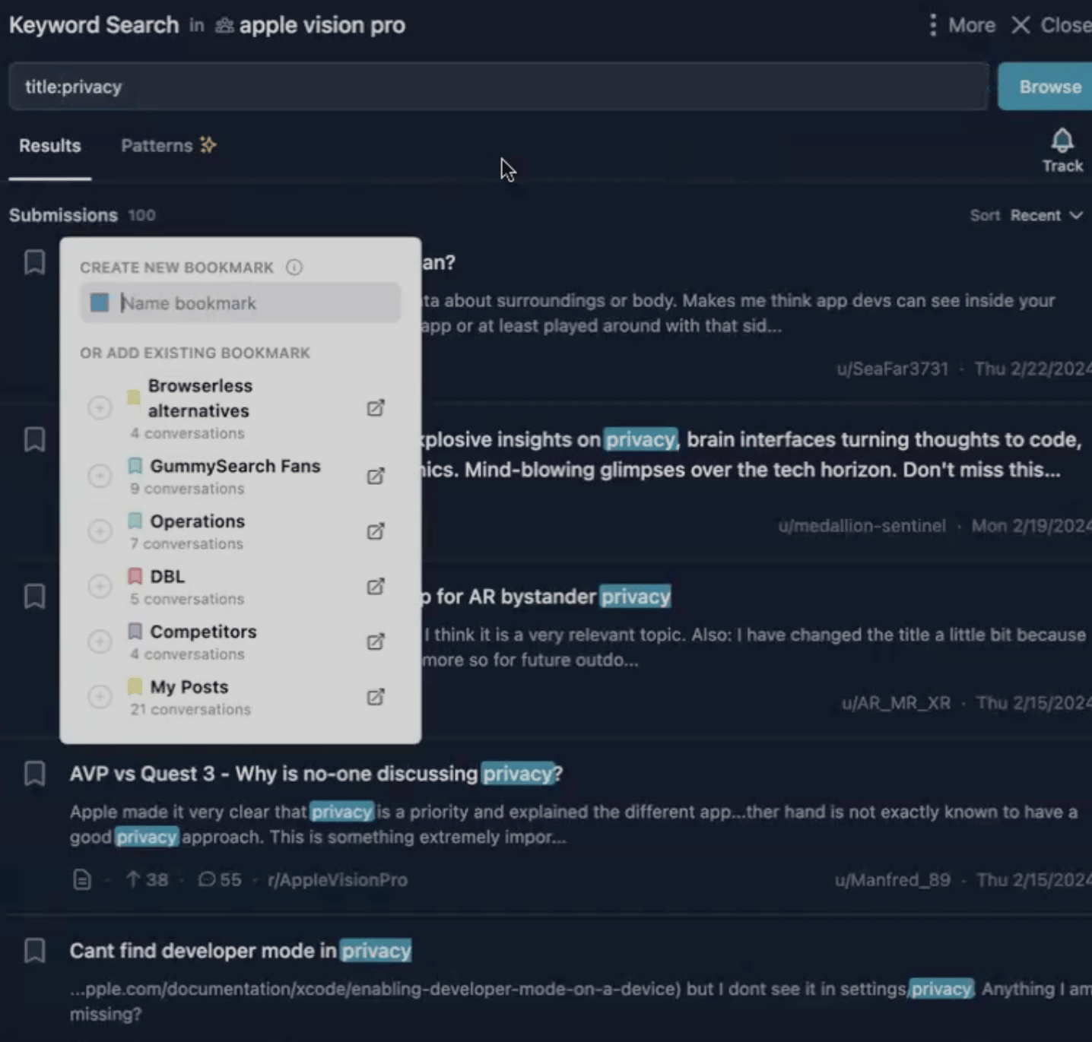1092x1042 pixels.
Task: Add post to My Posts via plus circle
Action: 100,697
